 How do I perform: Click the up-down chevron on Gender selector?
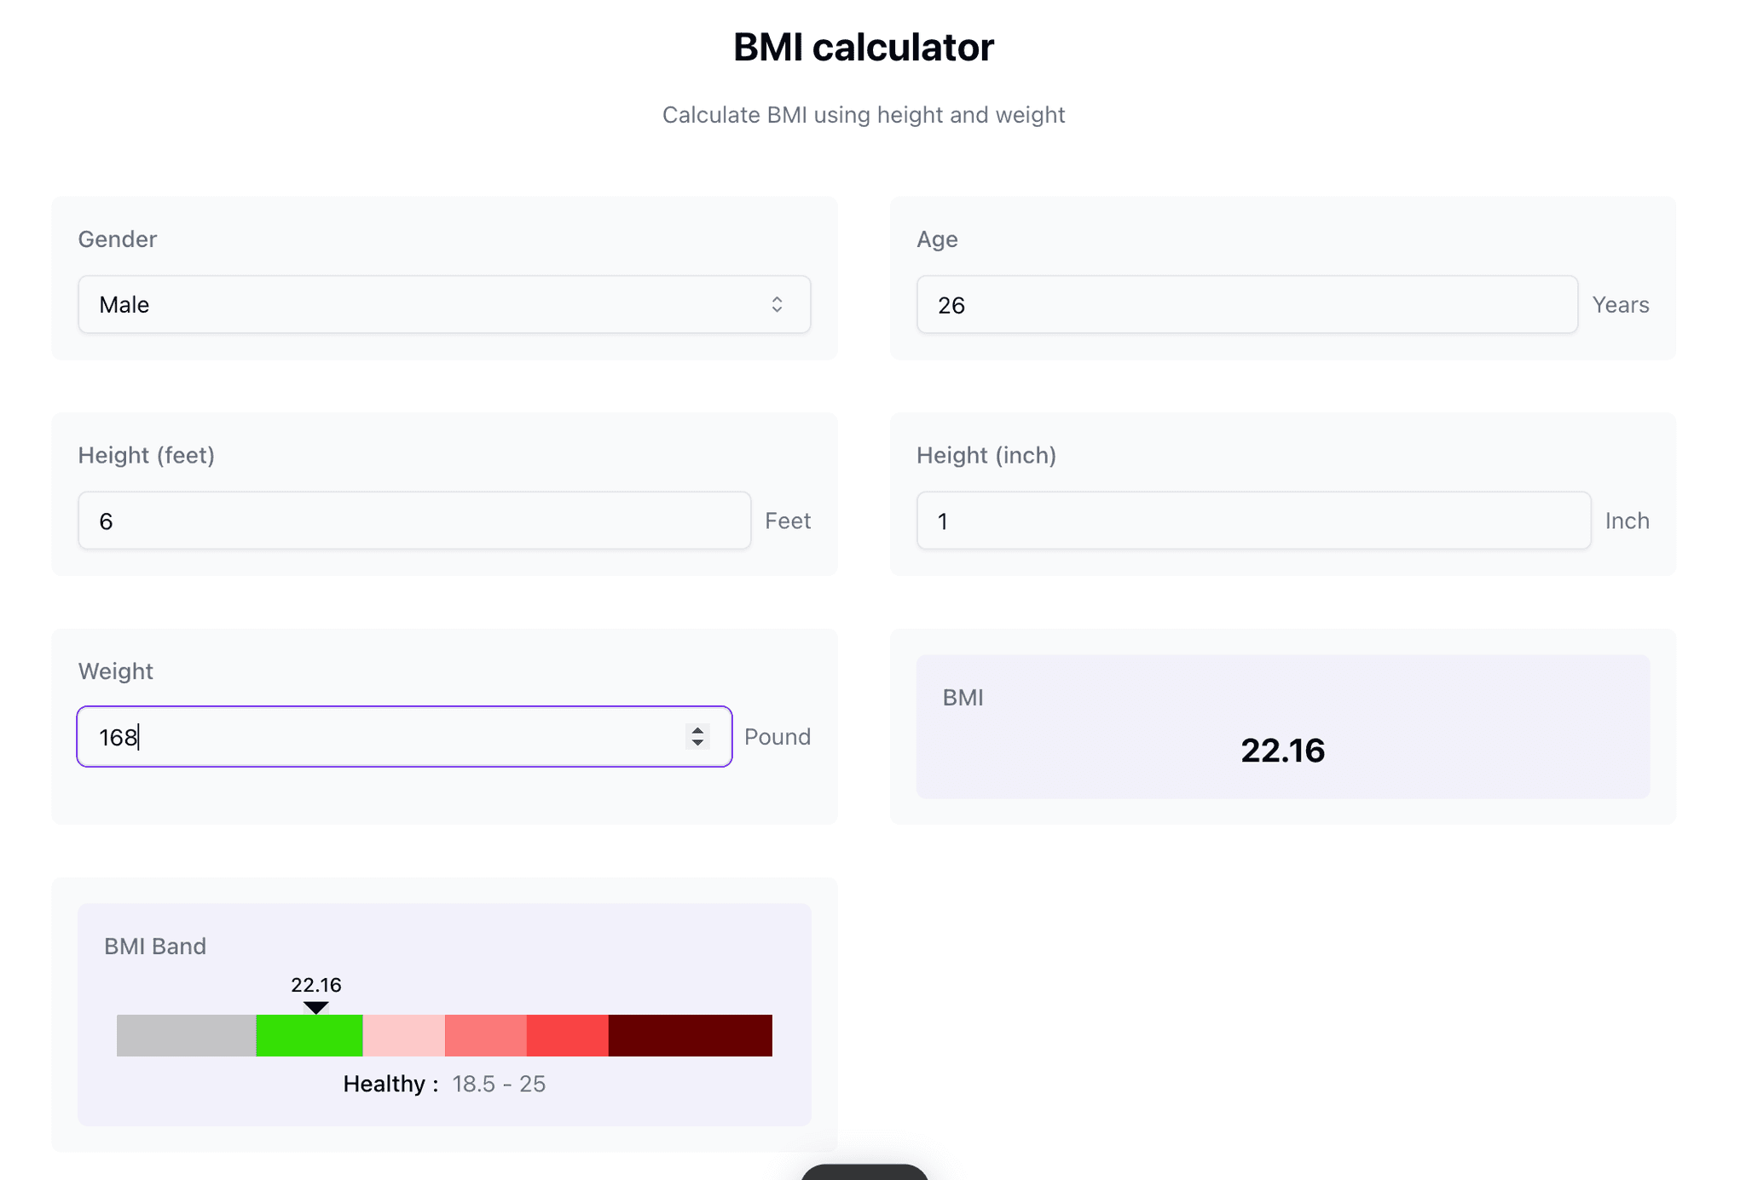pos(777,304)
